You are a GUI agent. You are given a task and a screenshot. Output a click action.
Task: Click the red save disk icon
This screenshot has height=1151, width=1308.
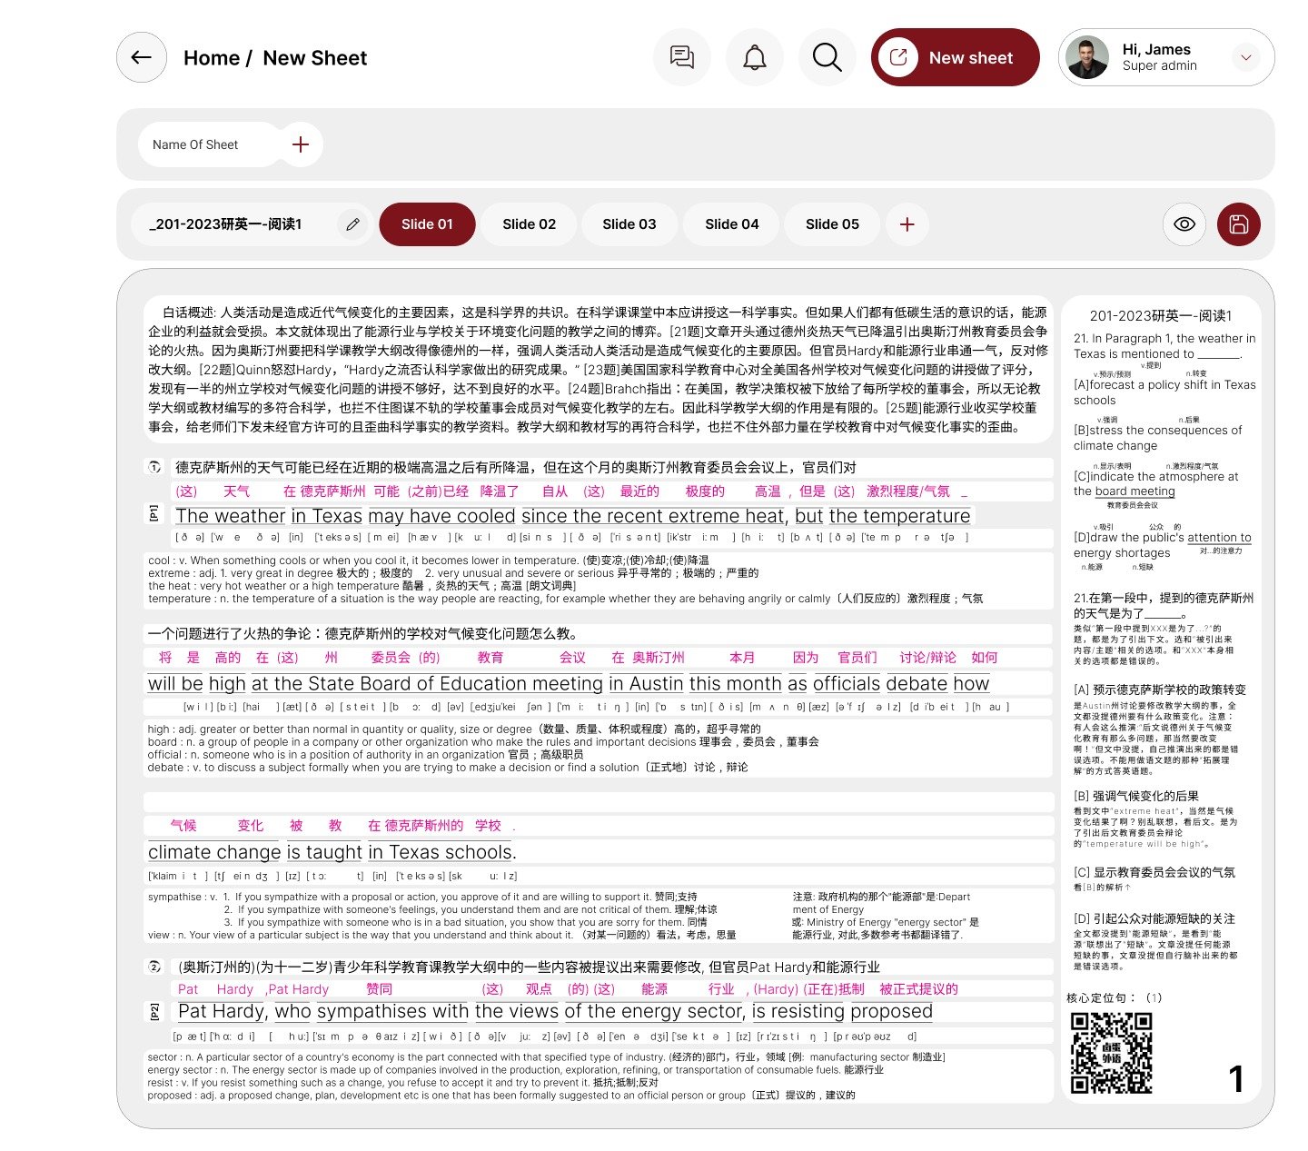pyautogui.click(x=1238, y=224)
